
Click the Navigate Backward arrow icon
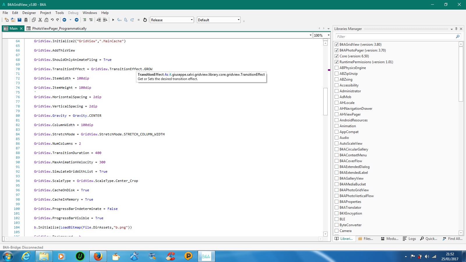[x=64, y=20]
